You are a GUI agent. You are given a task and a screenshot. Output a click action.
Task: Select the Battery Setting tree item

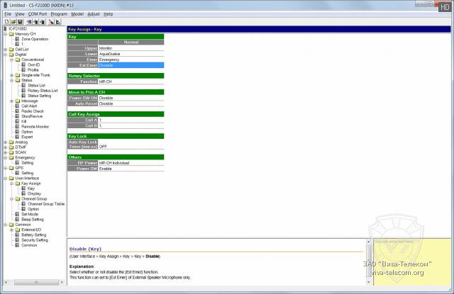[x=33, y=234]
